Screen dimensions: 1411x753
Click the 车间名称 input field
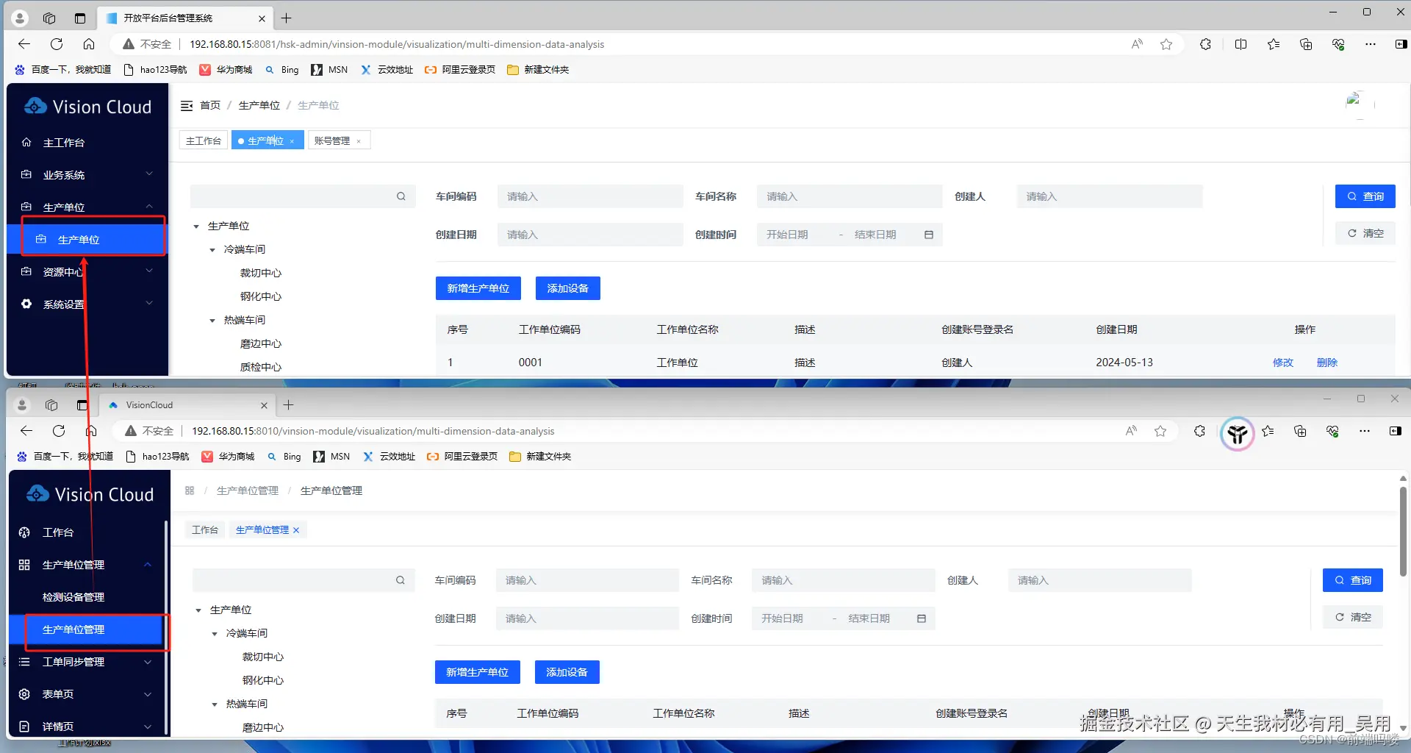(849, 196)
